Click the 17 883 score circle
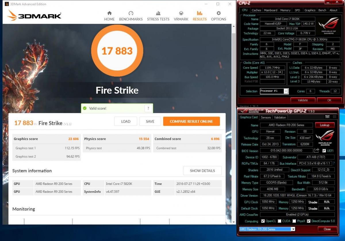Screen dimensions: 345x241 [117, 51]
